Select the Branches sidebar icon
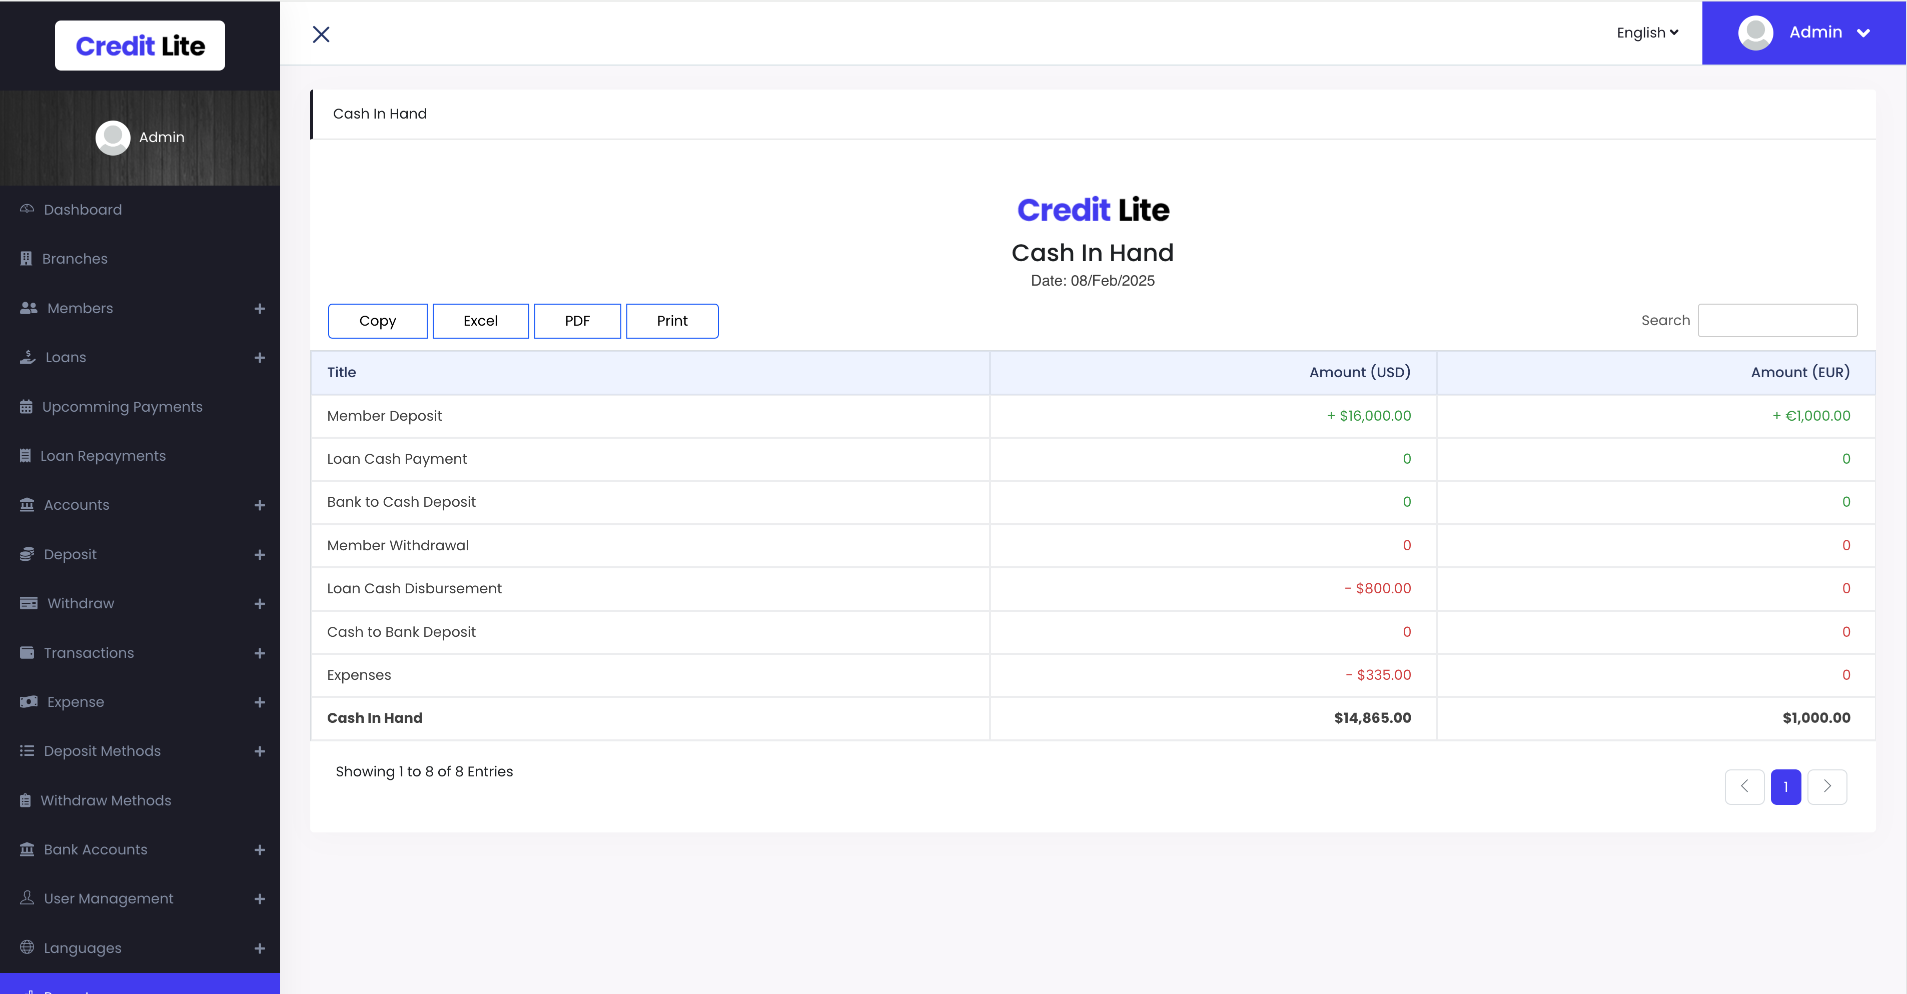This screenshot has height=994, width=1907. [x=27, y=258]
